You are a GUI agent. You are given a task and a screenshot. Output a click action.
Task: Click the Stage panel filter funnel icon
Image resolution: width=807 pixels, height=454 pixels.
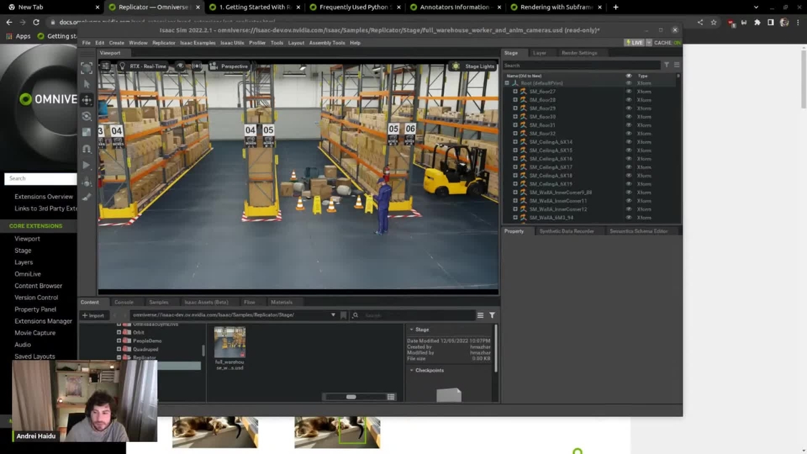(666, 65)
